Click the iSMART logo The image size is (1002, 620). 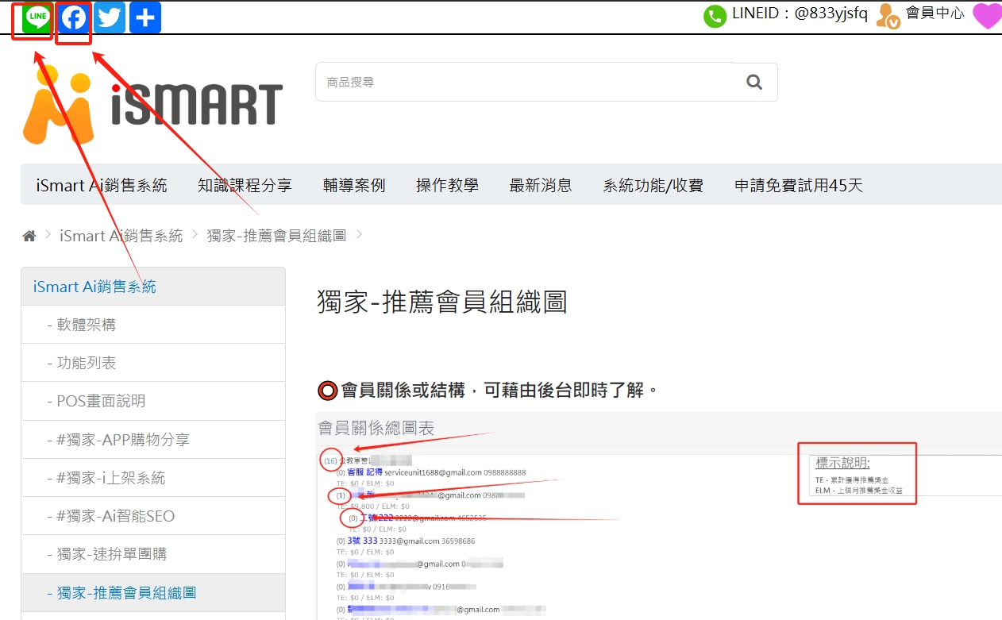[x=152, y=104]
